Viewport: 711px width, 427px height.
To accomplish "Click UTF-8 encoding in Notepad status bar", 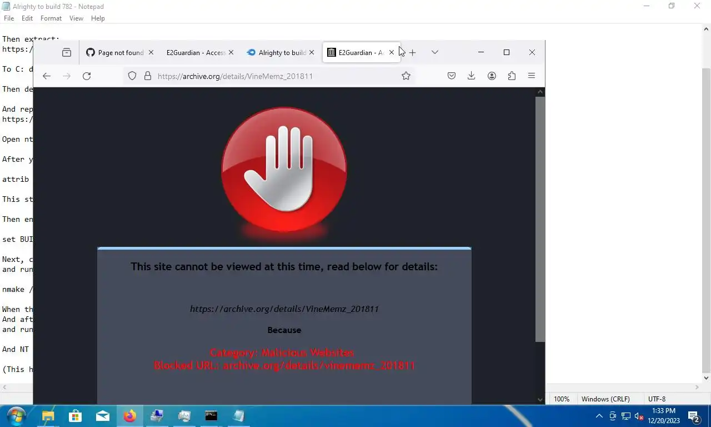I will tap(657, 399).
